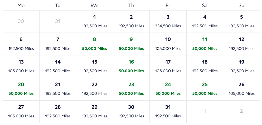The width and height of the screenshot is (262, 125).
Task: Click day 23 with 50,000 Miles
Action: 131,89
